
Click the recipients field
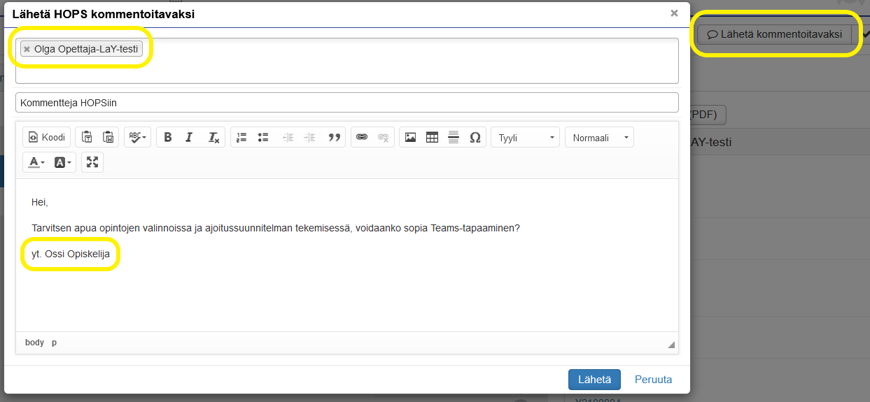pyautogui.click(x=346, y=61)
